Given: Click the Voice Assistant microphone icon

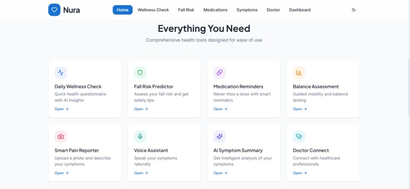Looking at the screenshot, I should pyautogui.click(x=140, y=137).
